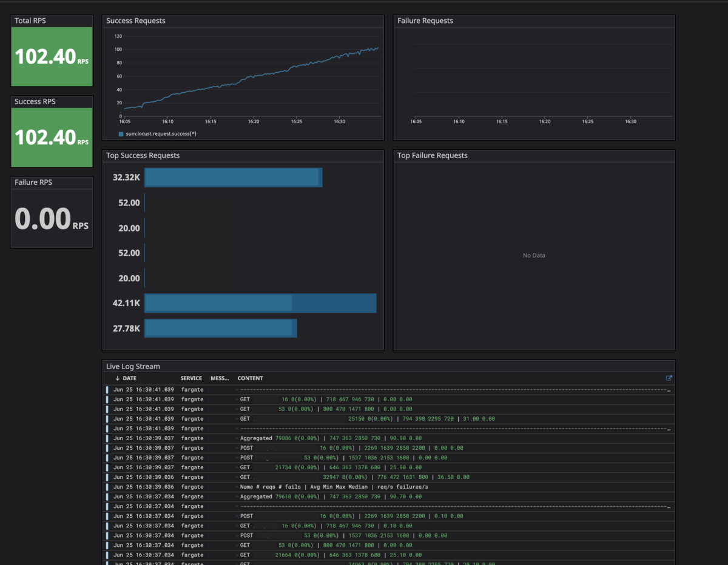Select the 32.32K bar in Top Success Requests
Viewport: 728px width, 565px height.
234,178
